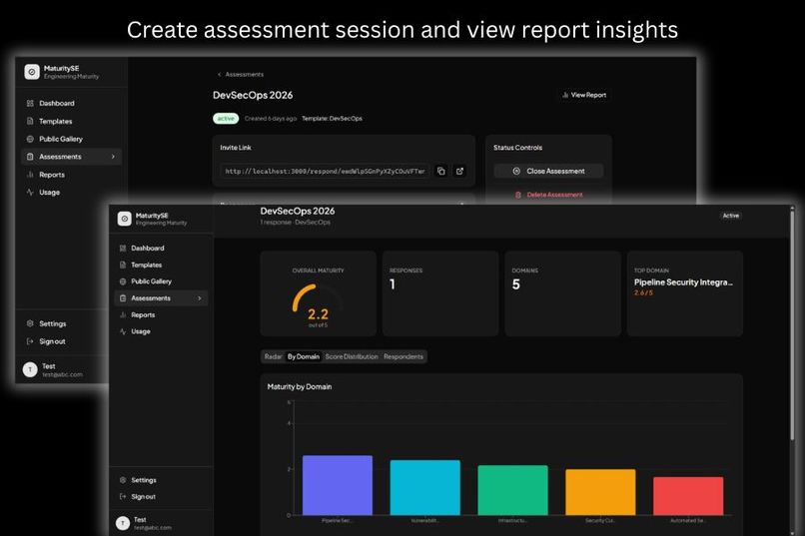805x536 pixels.
Task: Click the cyan Vulnerability bar
Action: pos(425,487)
